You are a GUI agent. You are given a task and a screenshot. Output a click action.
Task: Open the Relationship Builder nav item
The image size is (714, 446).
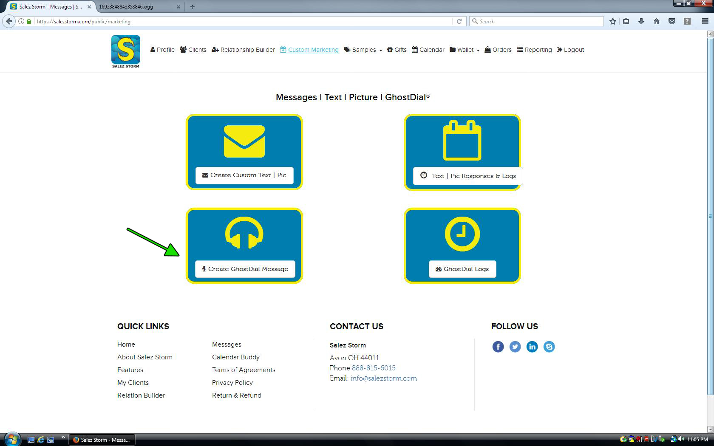243,50
